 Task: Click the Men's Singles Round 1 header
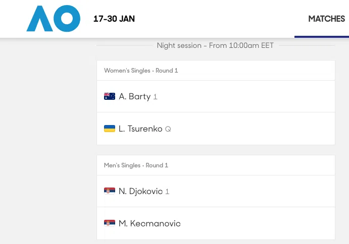point(136,165)
